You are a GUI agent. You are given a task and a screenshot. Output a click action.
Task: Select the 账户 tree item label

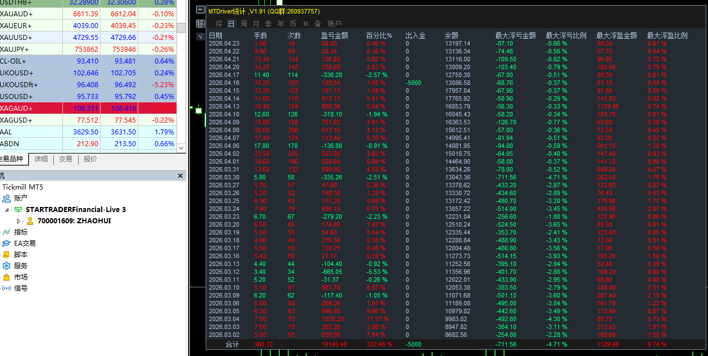pos(21,198)
